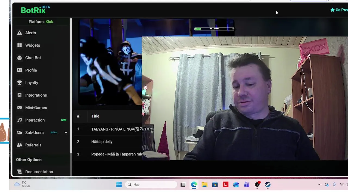Viewport: 348px width, 196px height.
Task: Click the Go Premium link
Action: [x=339, y=10]
